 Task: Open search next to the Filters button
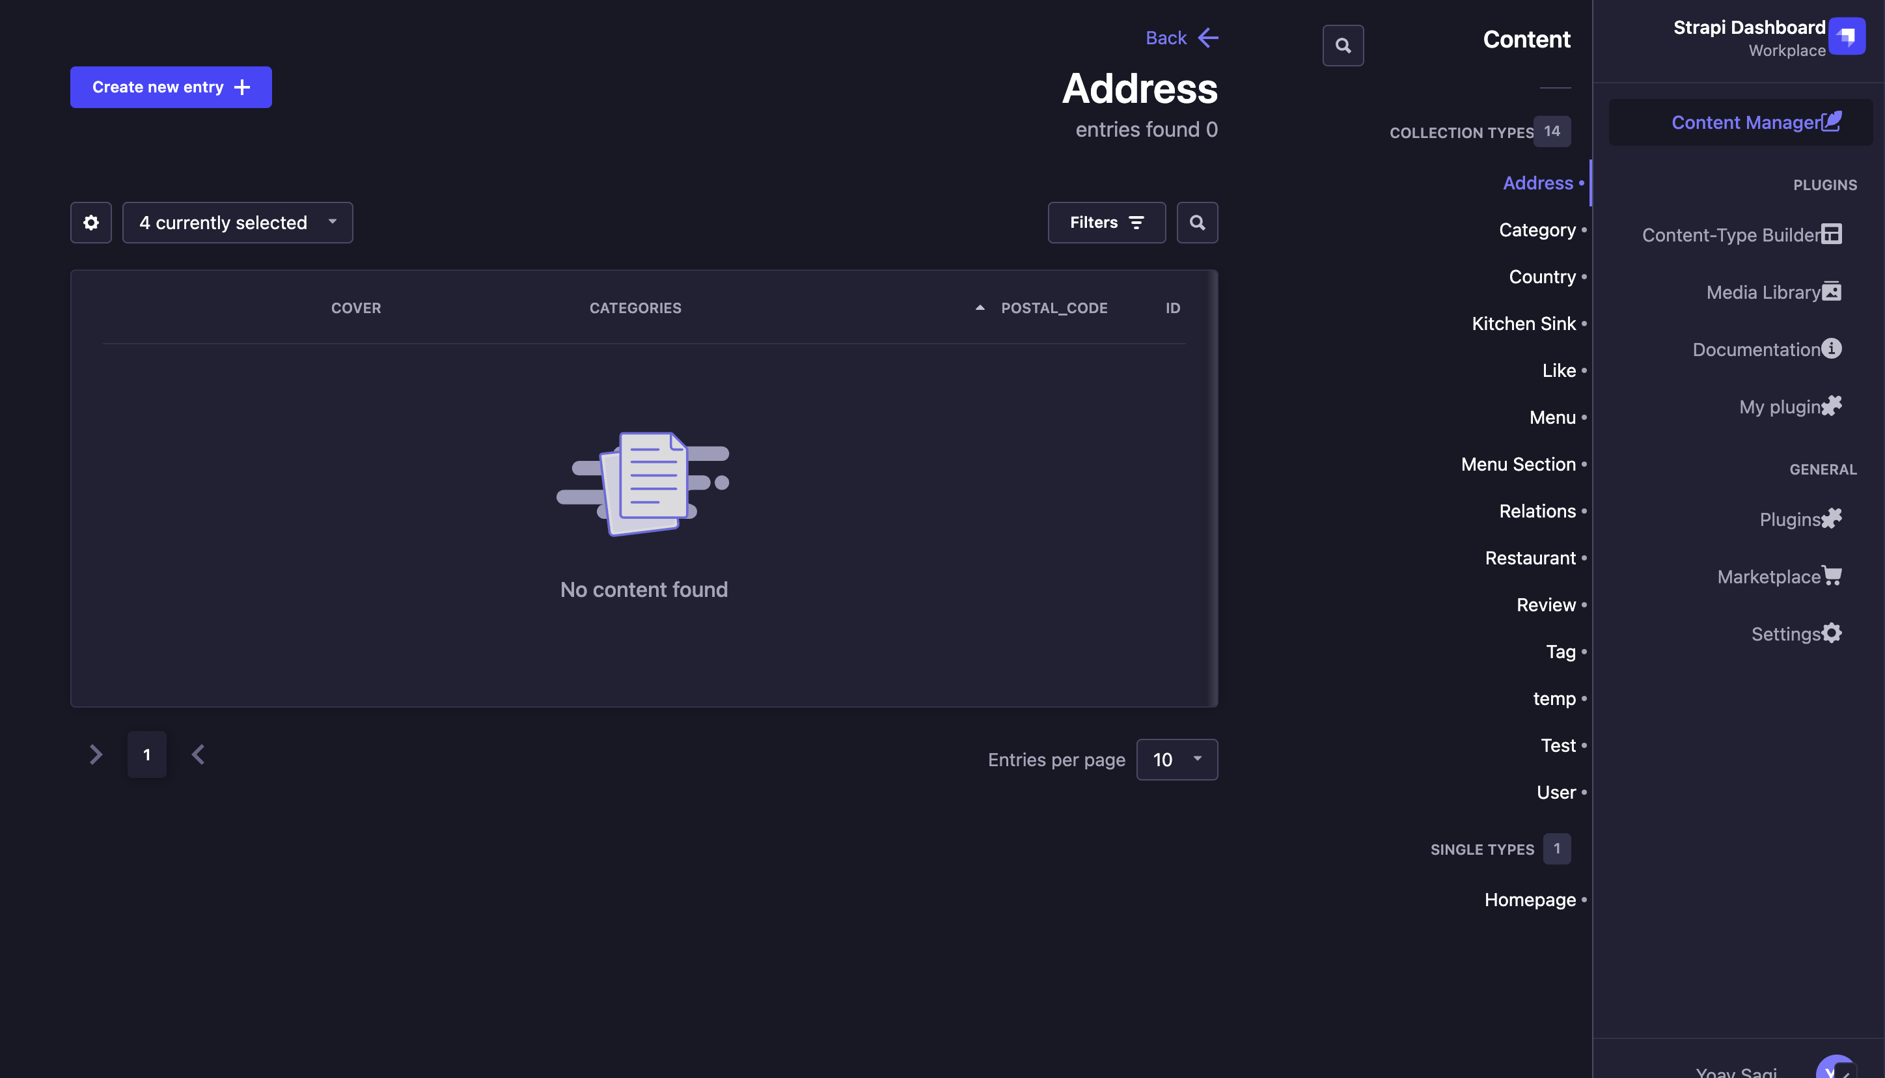tap(1197, 222)
